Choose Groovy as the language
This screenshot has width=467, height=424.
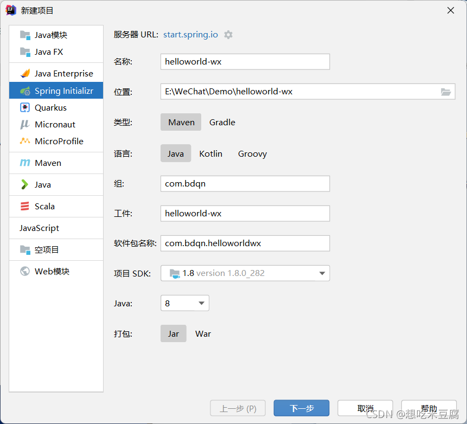(x=252, y=153)
